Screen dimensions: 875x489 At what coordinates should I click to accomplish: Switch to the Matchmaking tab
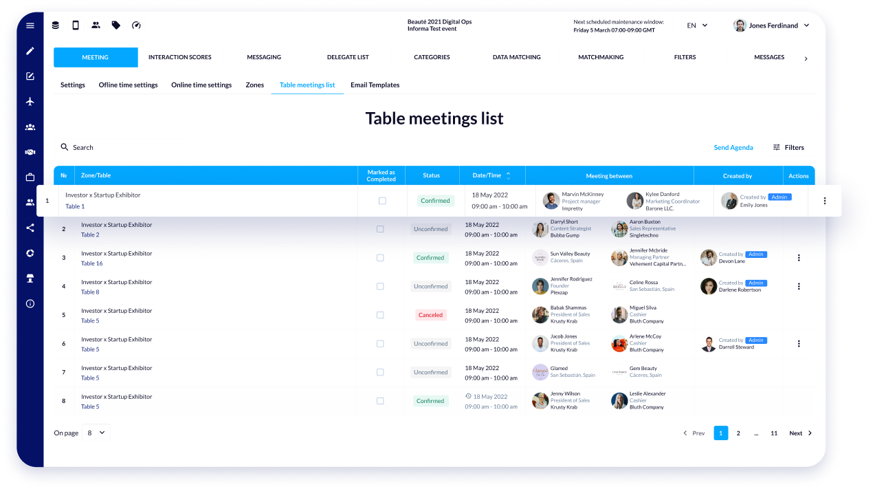(601, 57)
